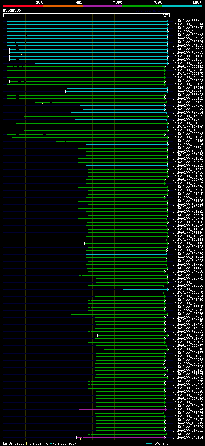Click the hit label UniRef100_A9PGA1
This screenshot has height=446, width=205.
(x=188, y=31)
